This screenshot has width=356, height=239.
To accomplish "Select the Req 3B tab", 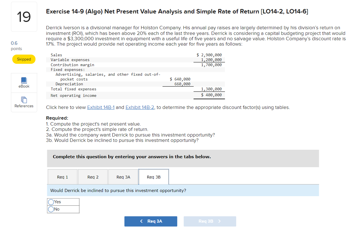I will [x=154, y=177].
